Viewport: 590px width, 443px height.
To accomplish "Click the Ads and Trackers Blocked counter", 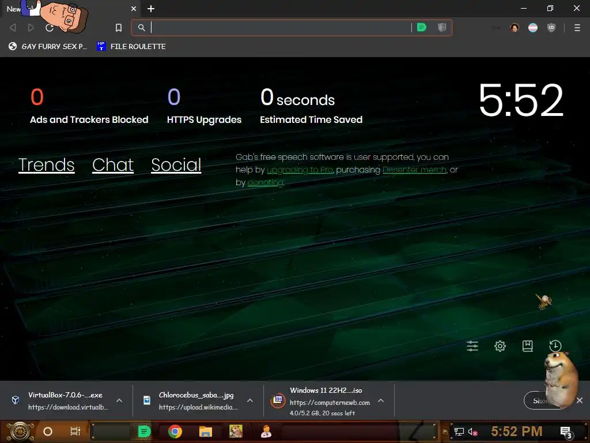I will pyautogui.click(x=89, y=106).
